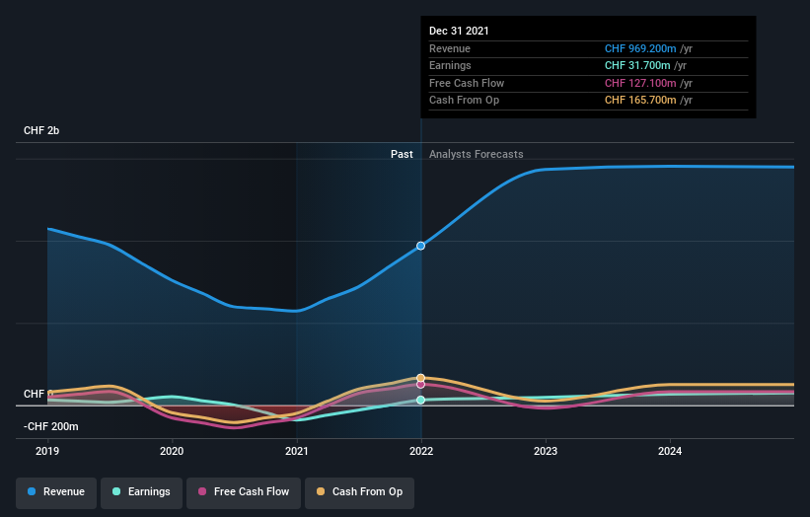
Task: Click the CHF 2b y-axis label
Action: tap(41, 130)
